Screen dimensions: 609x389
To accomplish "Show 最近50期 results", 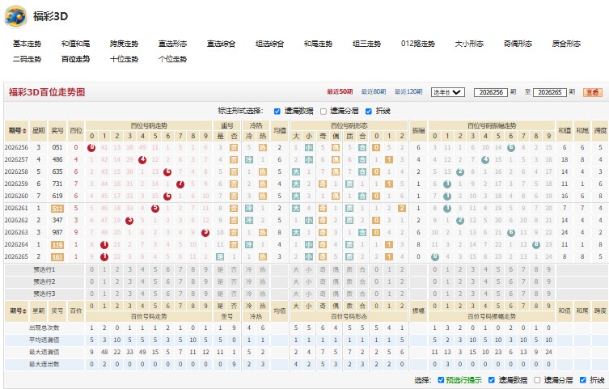I will click(x=340, y=92).
